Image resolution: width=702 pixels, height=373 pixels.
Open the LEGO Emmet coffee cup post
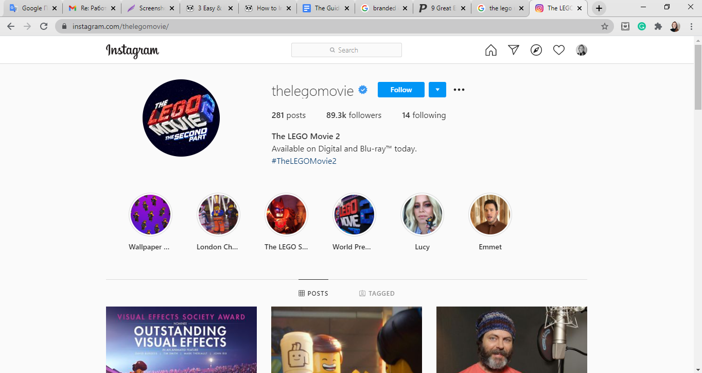click(346, 340)
